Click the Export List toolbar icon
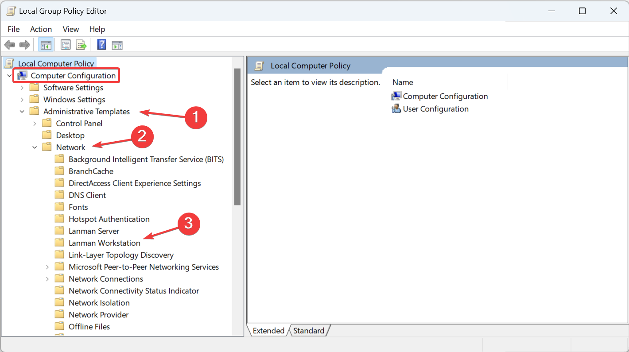Screen dimensions: 629x352 pyautogui.click(x=81, y=45)
